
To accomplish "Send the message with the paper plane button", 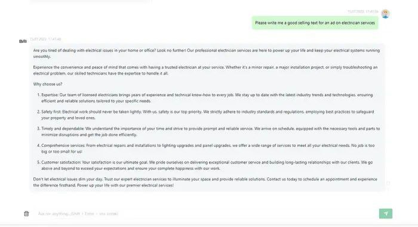I will coord(386,214).
